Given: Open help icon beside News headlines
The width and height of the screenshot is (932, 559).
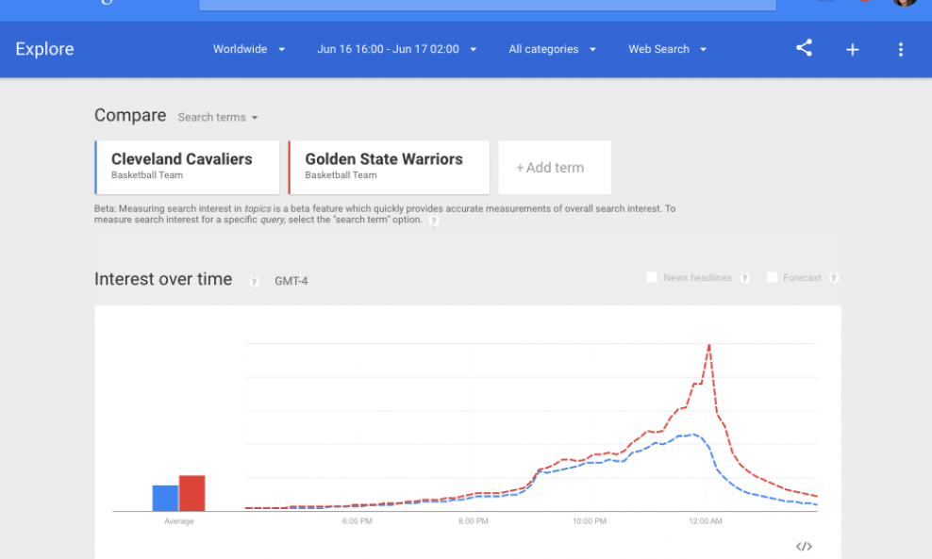Looking at the screenshot, I should pyautogui.click(x=744, y=278).
